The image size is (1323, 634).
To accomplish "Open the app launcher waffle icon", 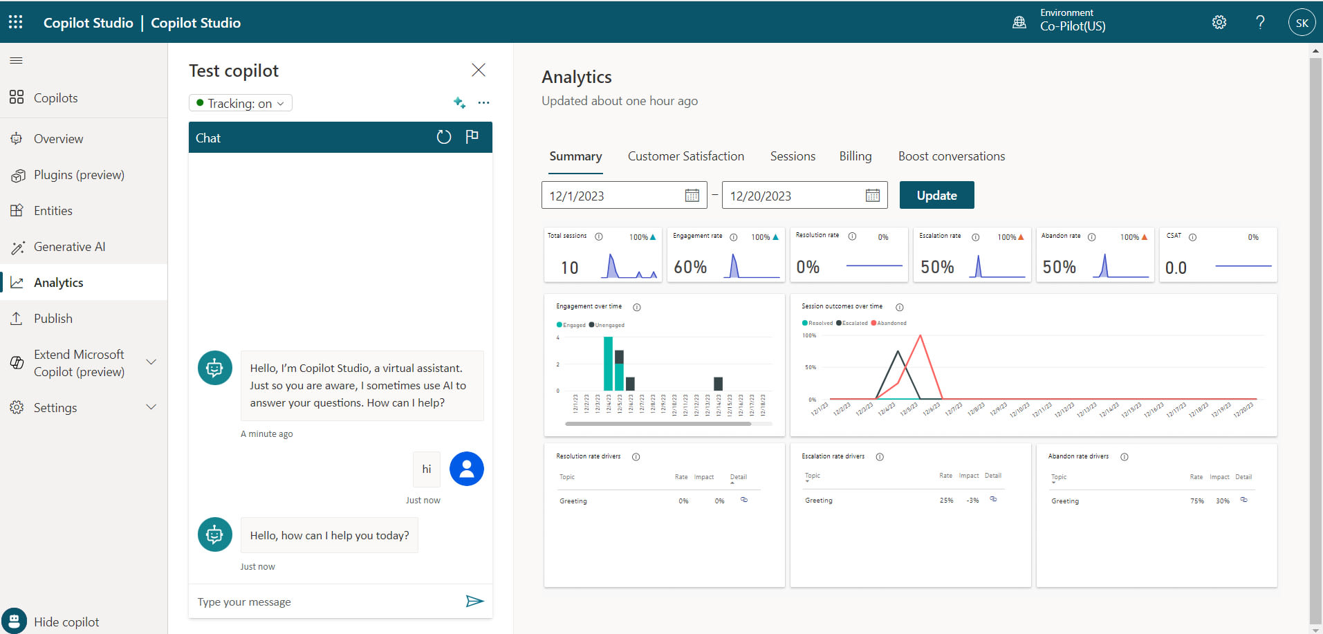I will tap(16, 22).
